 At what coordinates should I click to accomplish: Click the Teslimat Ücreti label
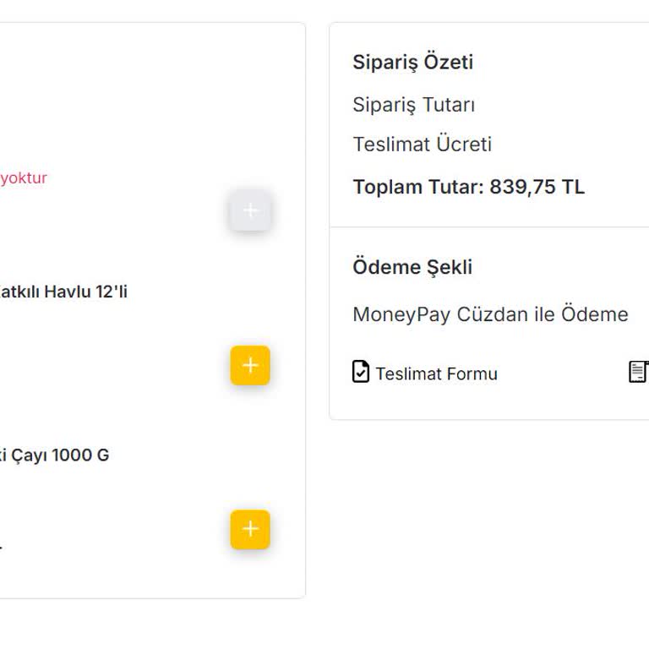(x=423, y=145)
